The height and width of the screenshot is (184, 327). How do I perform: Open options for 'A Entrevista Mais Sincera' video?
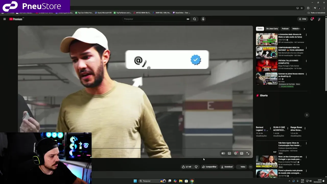click(x=306, y=35)
